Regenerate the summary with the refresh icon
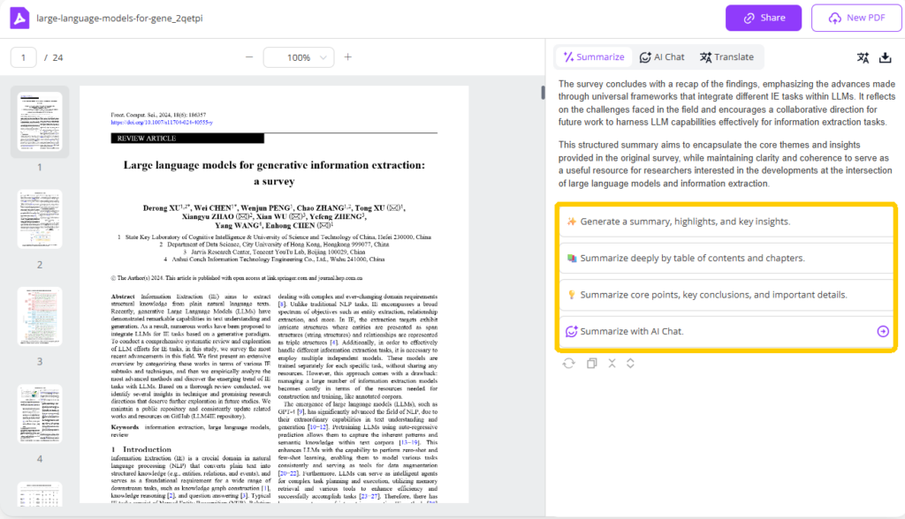This screenshot has width=905, height=519. pyautogui.click(x=568, y=363)
